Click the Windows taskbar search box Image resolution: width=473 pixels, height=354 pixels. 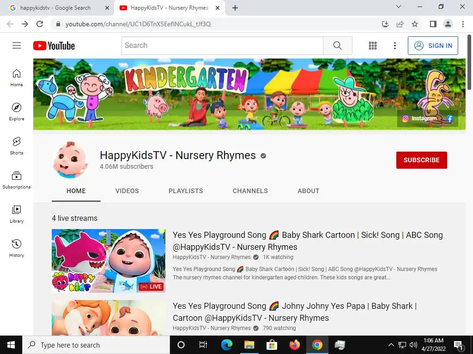click(x=96, y=345)
